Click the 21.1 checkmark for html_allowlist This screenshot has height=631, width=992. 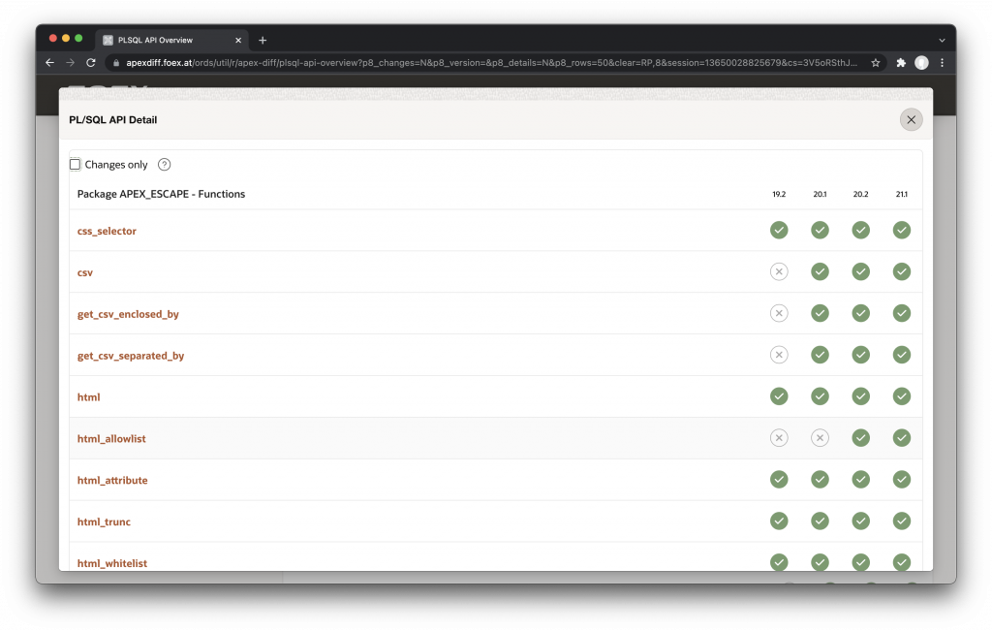click(902, 438)
